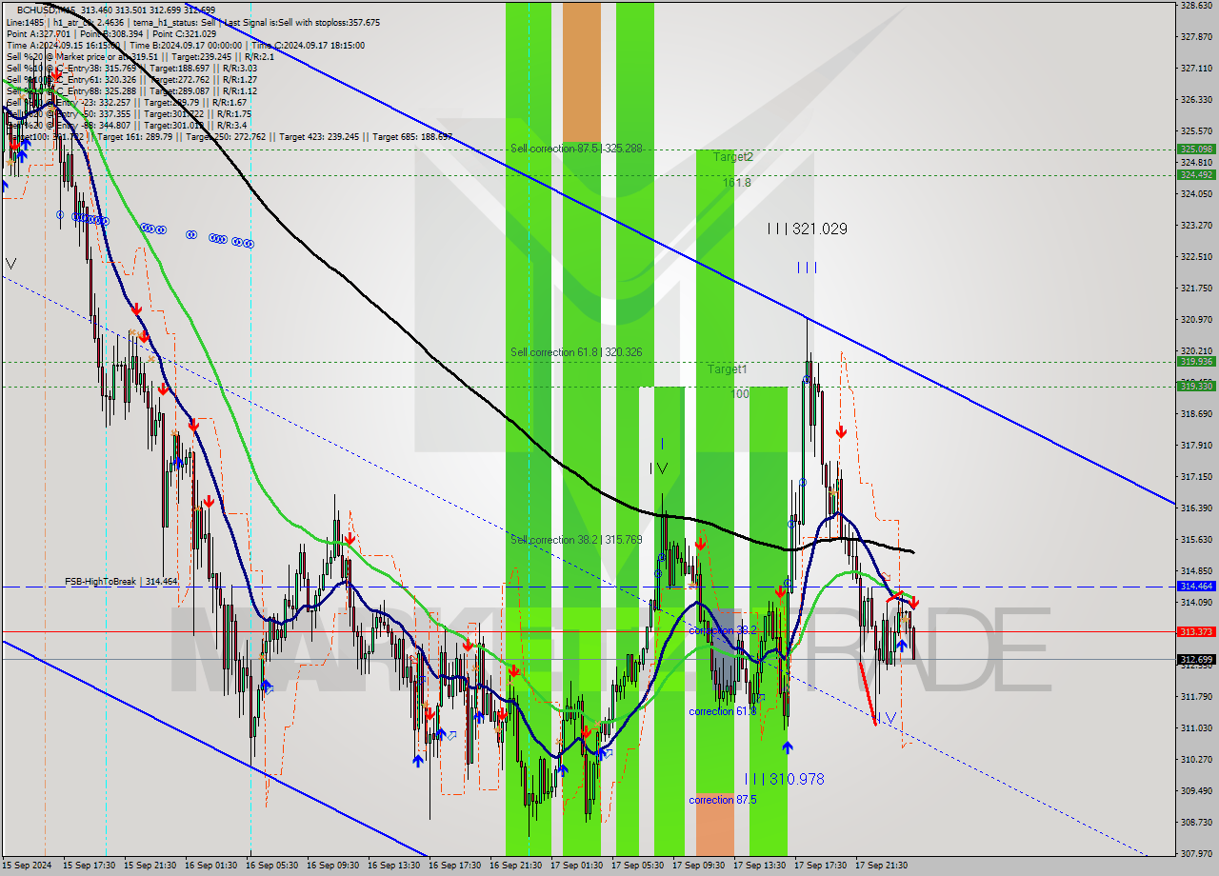
Task: Click the 326.330 price axis value
Action: [x=1196, y=99]
